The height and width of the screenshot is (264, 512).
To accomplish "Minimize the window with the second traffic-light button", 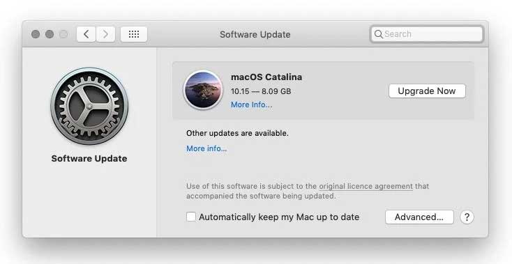I will 50,34.
